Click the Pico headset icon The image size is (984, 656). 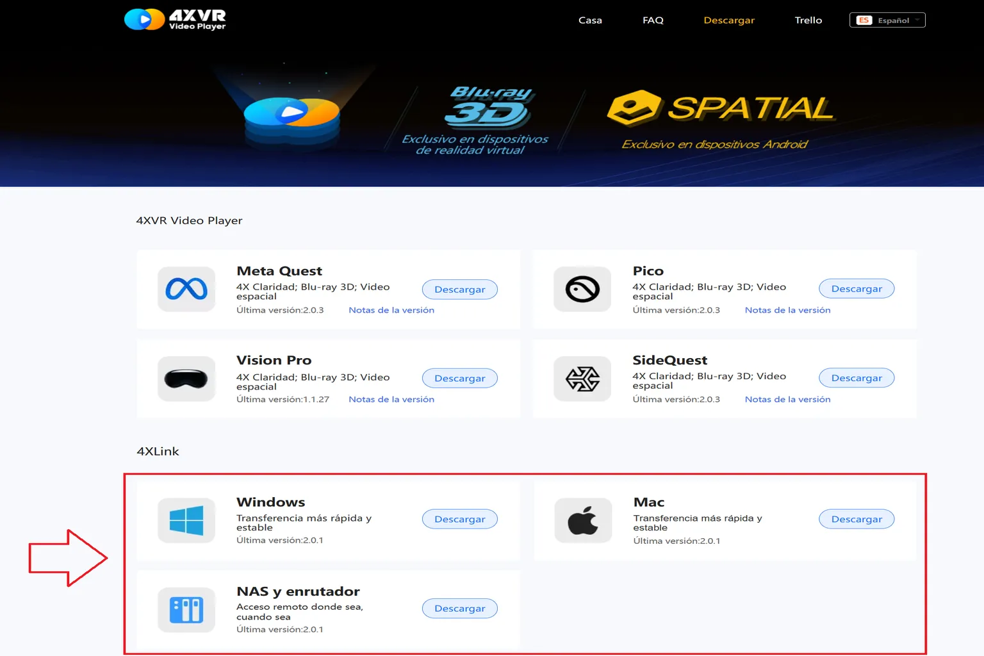tap(582, 289)
